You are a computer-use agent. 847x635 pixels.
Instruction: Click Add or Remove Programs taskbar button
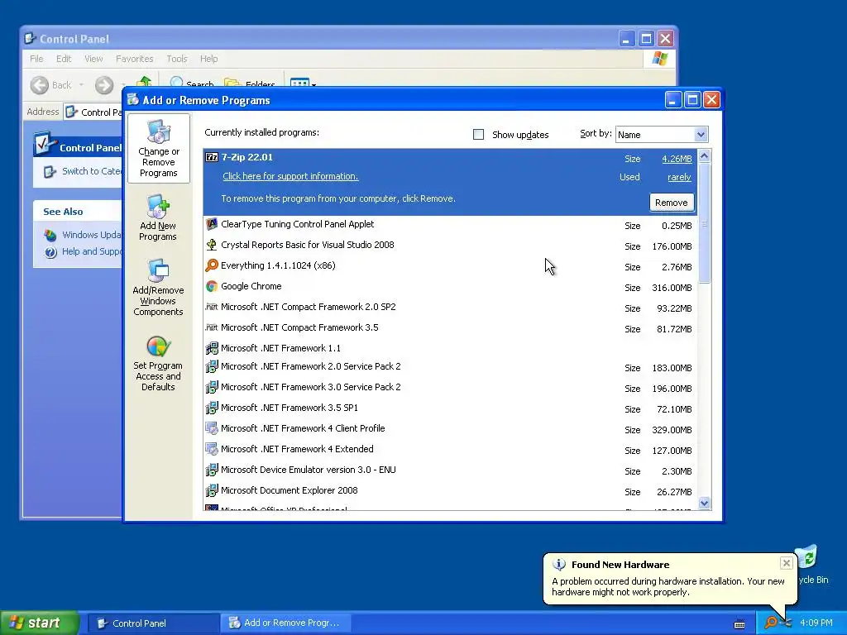(286, 623)
